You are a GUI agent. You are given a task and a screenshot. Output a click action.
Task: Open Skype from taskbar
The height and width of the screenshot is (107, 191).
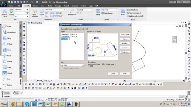click(x=27, y=104)
